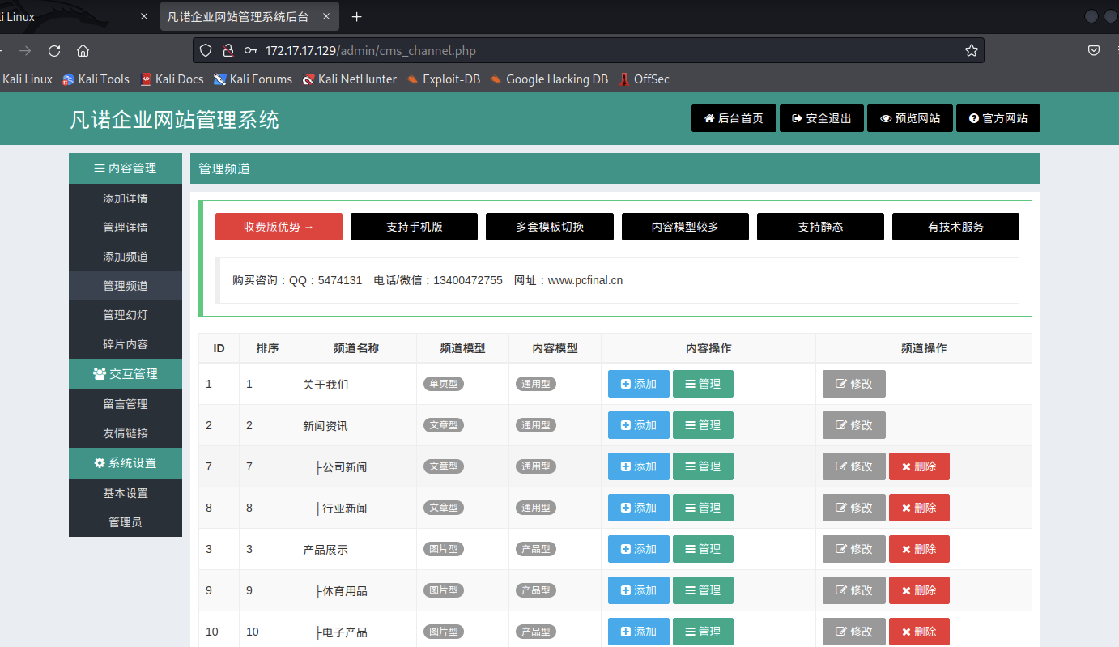Manage content of 新闻资讯 channel
Image resolution: width=1119 pixels, height=647 pixels.
click(x=703, y=425)
